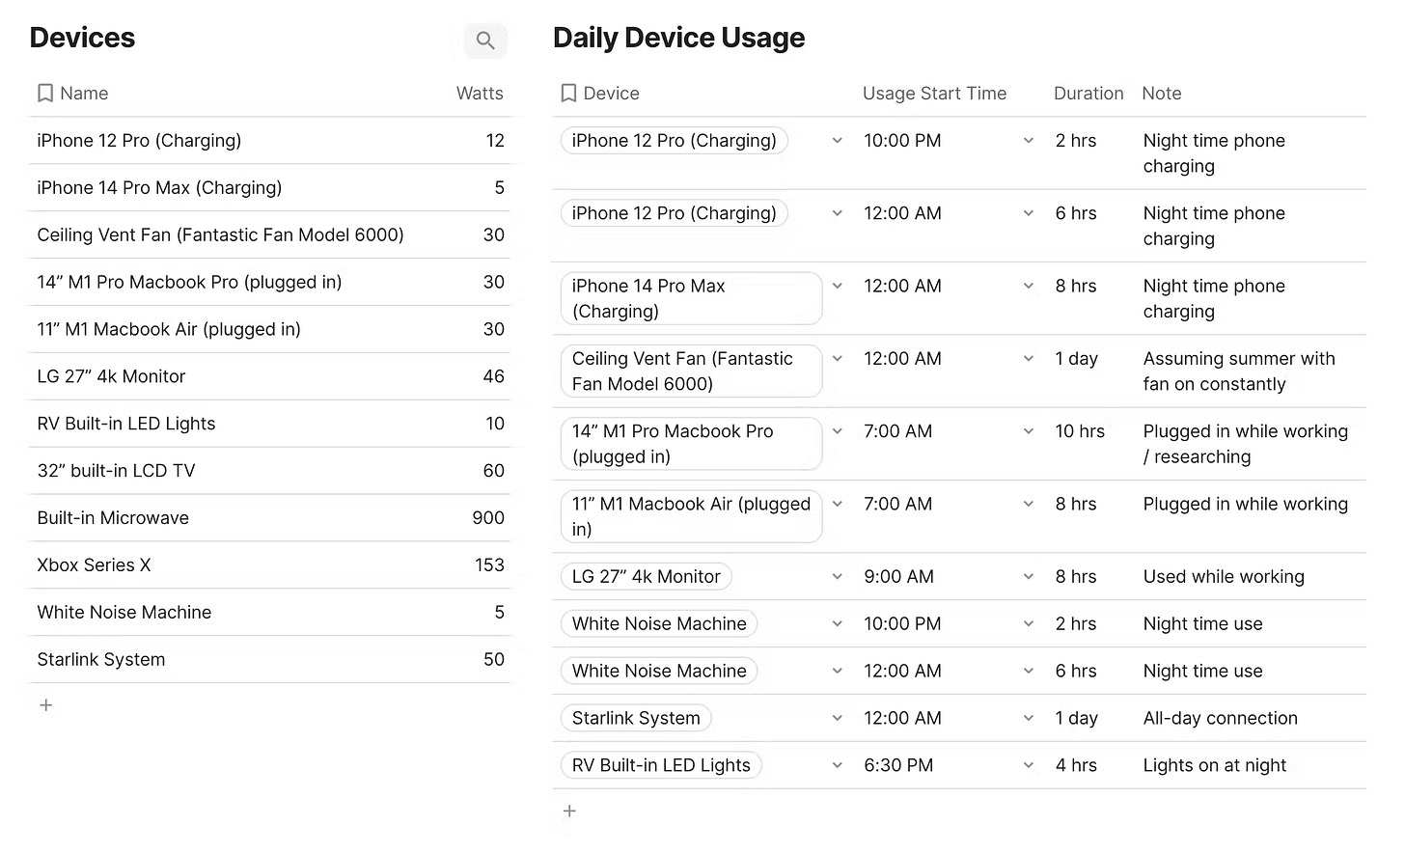Select the 12 watts value for iPhone 12 Pro
The height and width of the screenshot is (853, 1405).
pos(495,141)
